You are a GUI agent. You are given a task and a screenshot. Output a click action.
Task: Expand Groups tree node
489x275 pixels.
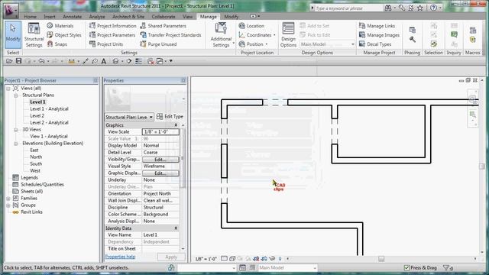pos(8,205)
